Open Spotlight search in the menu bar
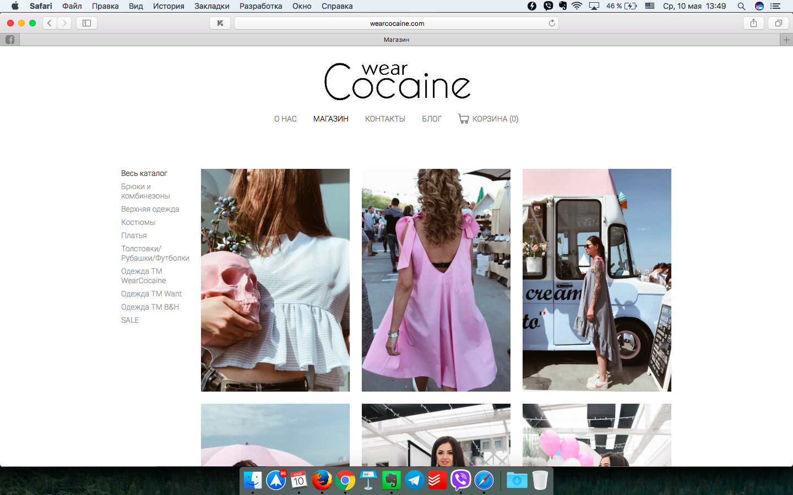The width and height of the screenshot is (793, 495). click(x=741, y=6)
